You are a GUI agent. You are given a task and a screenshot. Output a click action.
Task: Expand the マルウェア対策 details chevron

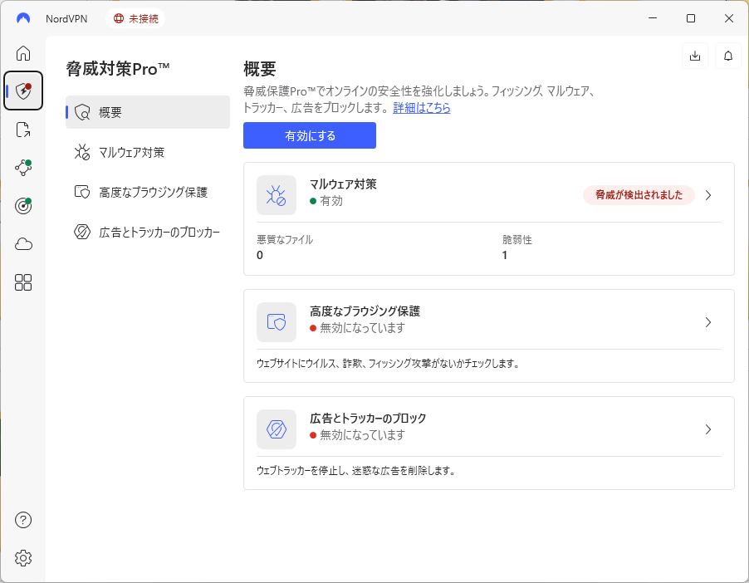click(707, 196)
